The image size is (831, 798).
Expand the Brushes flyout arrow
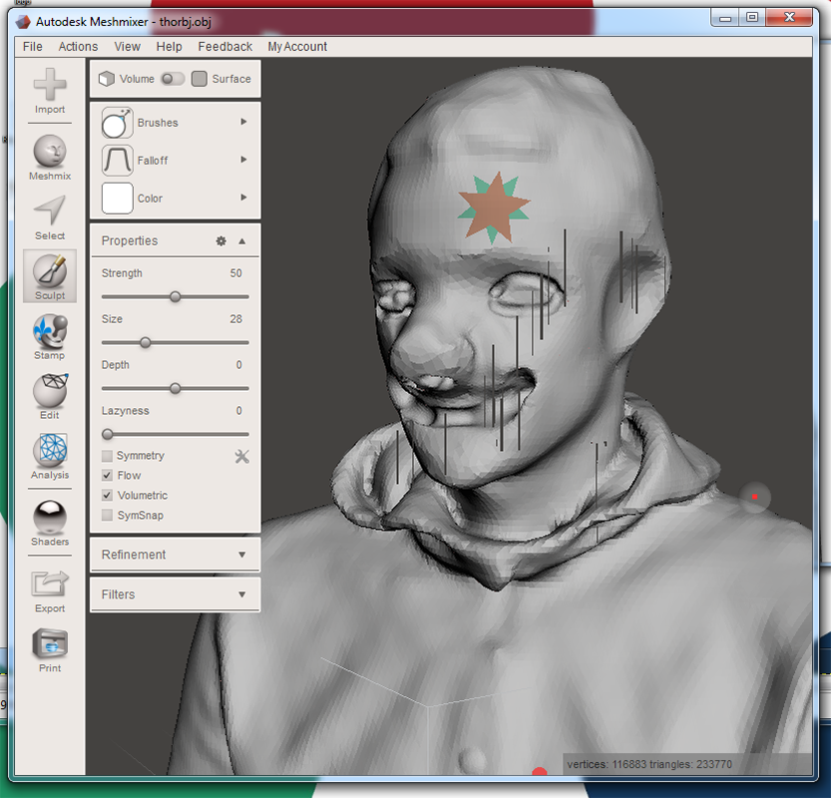243,122
